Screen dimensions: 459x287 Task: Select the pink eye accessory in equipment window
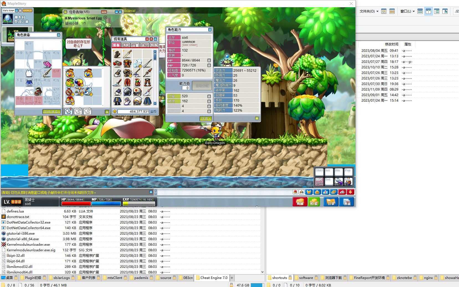(x=47, y=64)
